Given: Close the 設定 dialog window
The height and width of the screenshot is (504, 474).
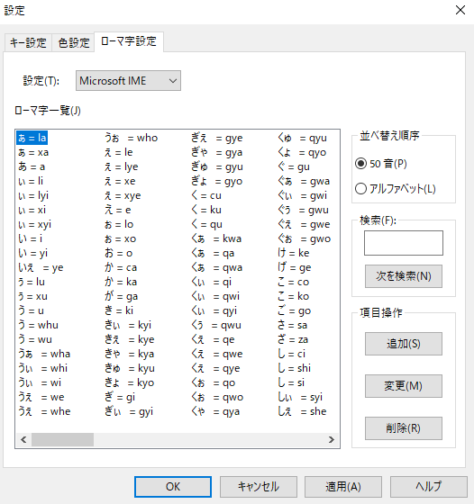Looking at the screenshot, I should [460, 10].
